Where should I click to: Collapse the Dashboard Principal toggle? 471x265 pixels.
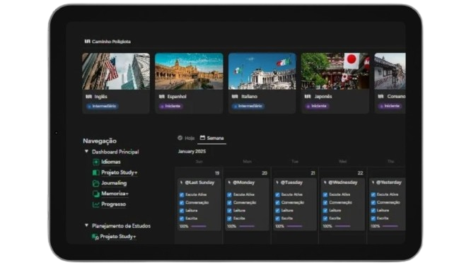click(x=86, y=151)
